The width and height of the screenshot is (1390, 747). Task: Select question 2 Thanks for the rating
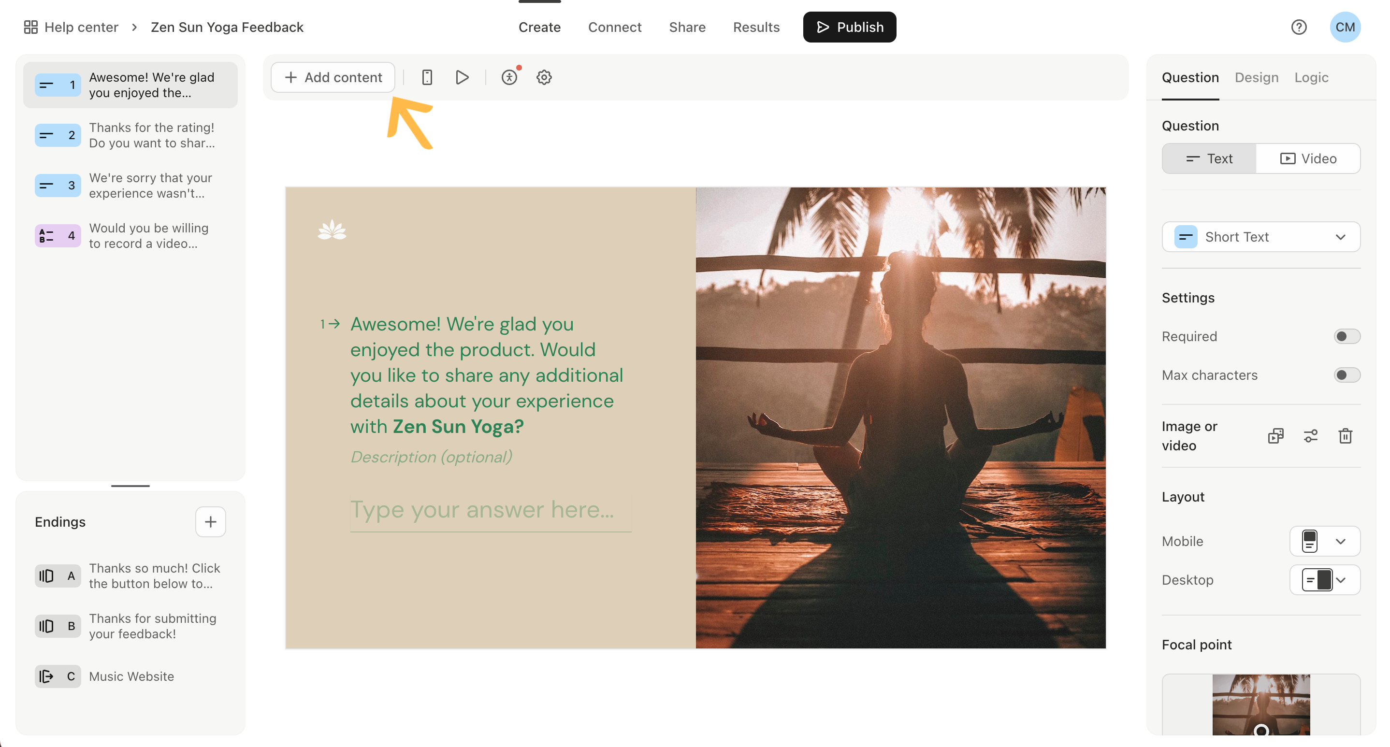pyautogui.click(x=130, y=135)
